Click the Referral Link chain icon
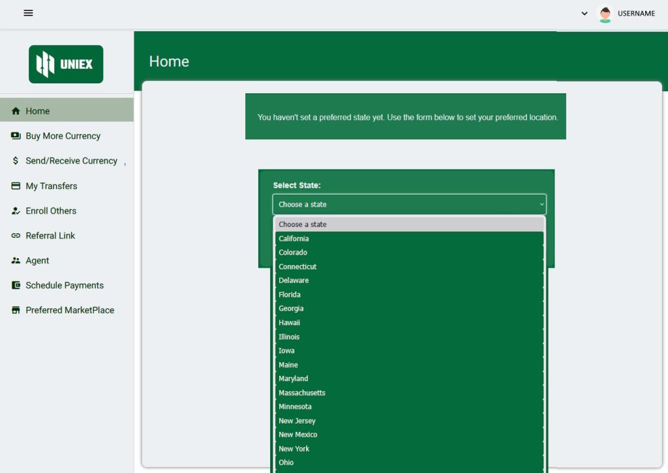Viewport: 668px width, 473px height. click(16, 236)
